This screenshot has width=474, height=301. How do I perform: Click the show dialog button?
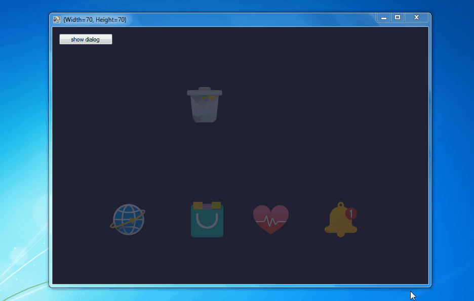click(86, 39)
